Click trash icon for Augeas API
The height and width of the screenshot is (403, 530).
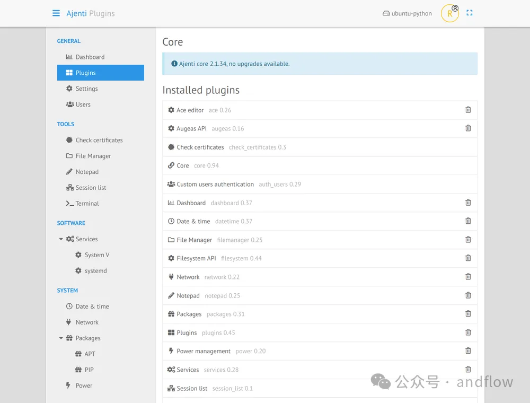click(468, 128)
